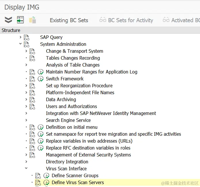200x187 pixels.
Task: Collapse the System Administration node
Action: click(x=20, y=44)
